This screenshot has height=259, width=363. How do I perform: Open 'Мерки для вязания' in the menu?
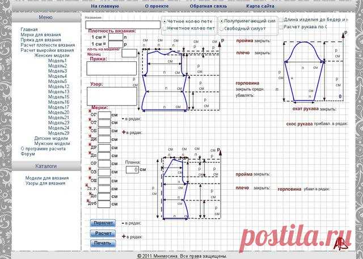point(41,35)
